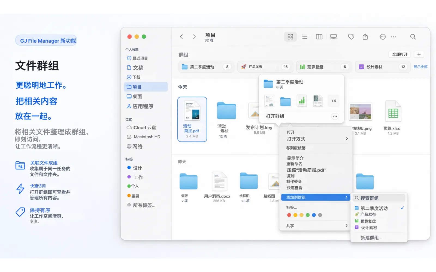Open the search magnifier icon
This screenshot has height=272, width=436.
coord(413,37)
